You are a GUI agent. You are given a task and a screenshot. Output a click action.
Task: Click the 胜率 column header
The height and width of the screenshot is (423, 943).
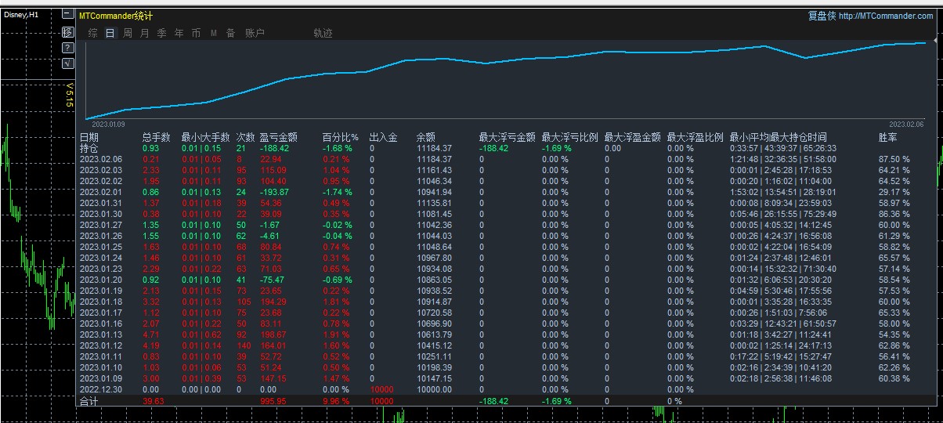coord(888,137)
